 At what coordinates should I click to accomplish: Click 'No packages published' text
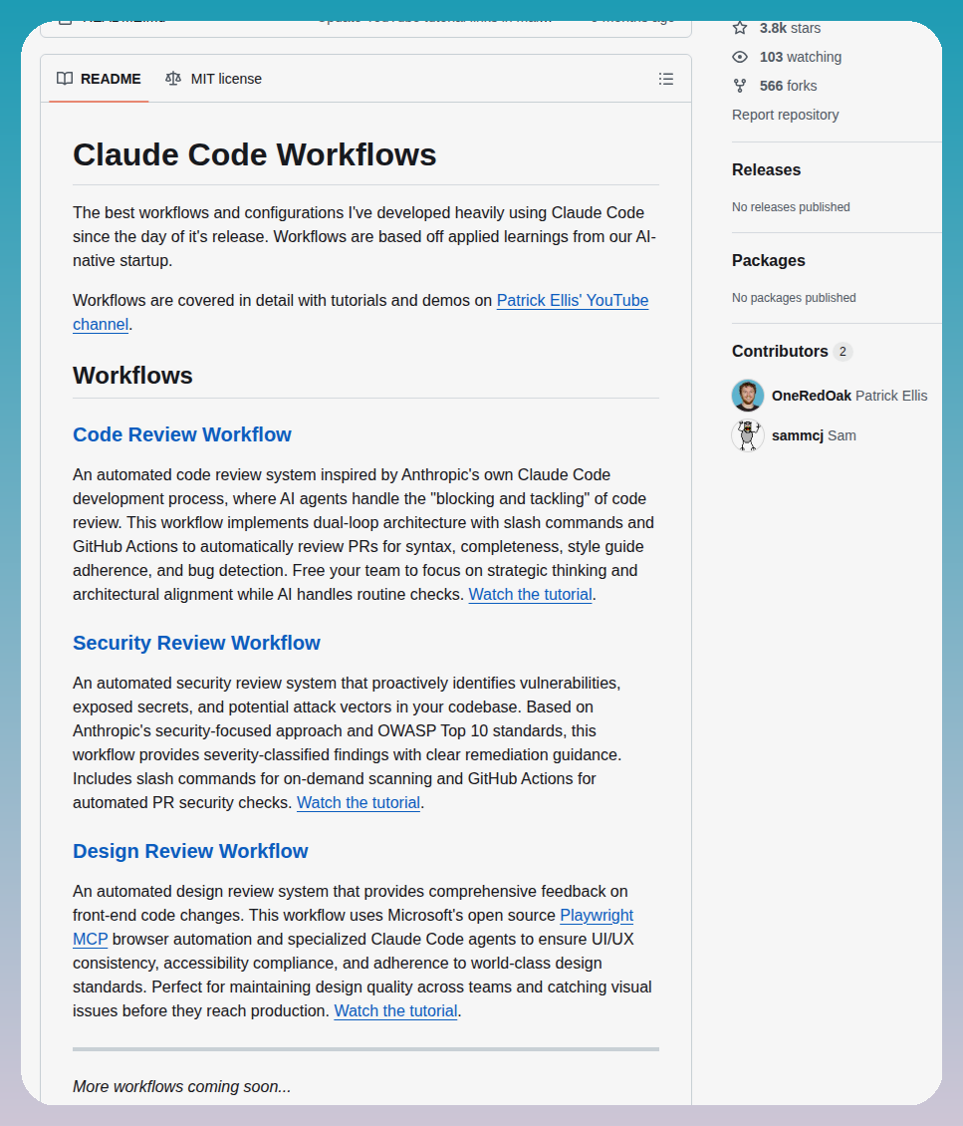(x=794, y=297)
